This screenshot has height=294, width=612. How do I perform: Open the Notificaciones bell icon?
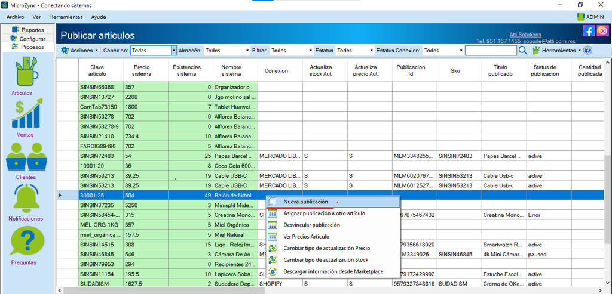[x=26, y=198]
